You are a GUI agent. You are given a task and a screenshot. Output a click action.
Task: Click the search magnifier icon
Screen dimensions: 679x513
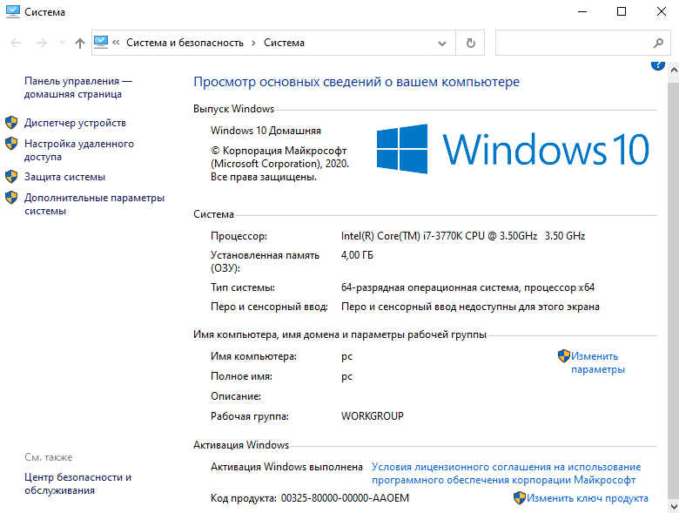pos(658,43)
